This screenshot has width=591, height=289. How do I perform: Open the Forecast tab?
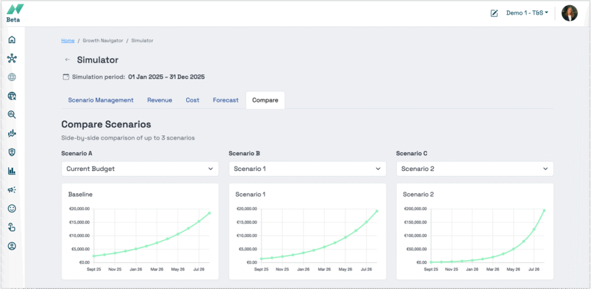(225, 100)
